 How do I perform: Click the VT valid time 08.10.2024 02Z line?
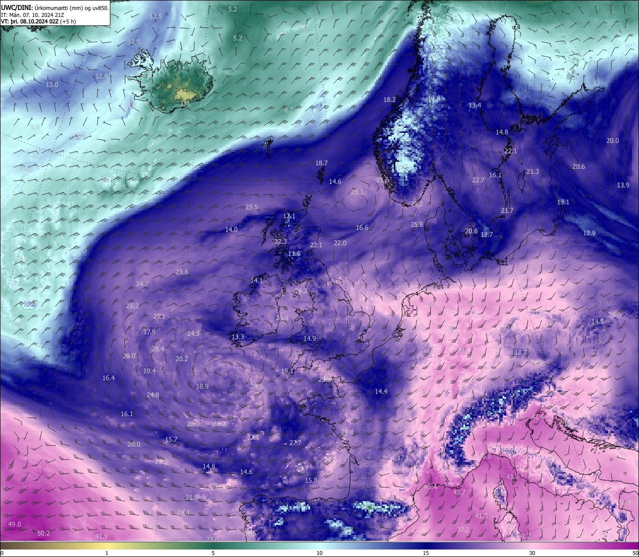38,21
